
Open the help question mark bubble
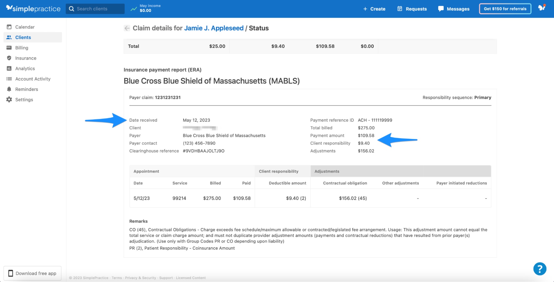pos(539,268)
